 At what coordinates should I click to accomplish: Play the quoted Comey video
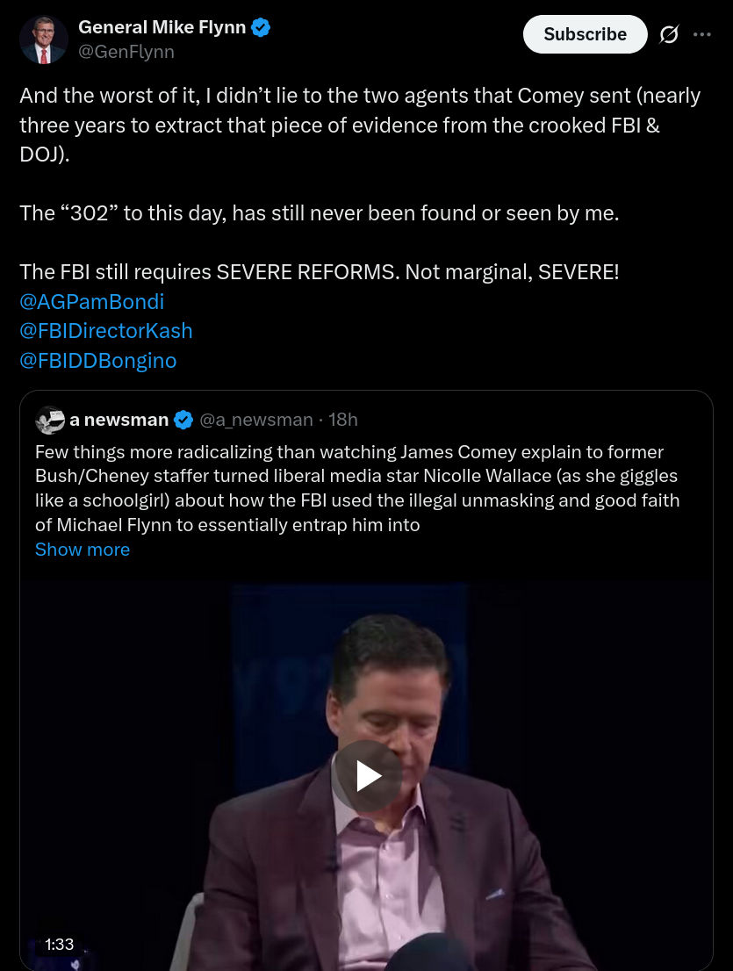coord(367,776)
